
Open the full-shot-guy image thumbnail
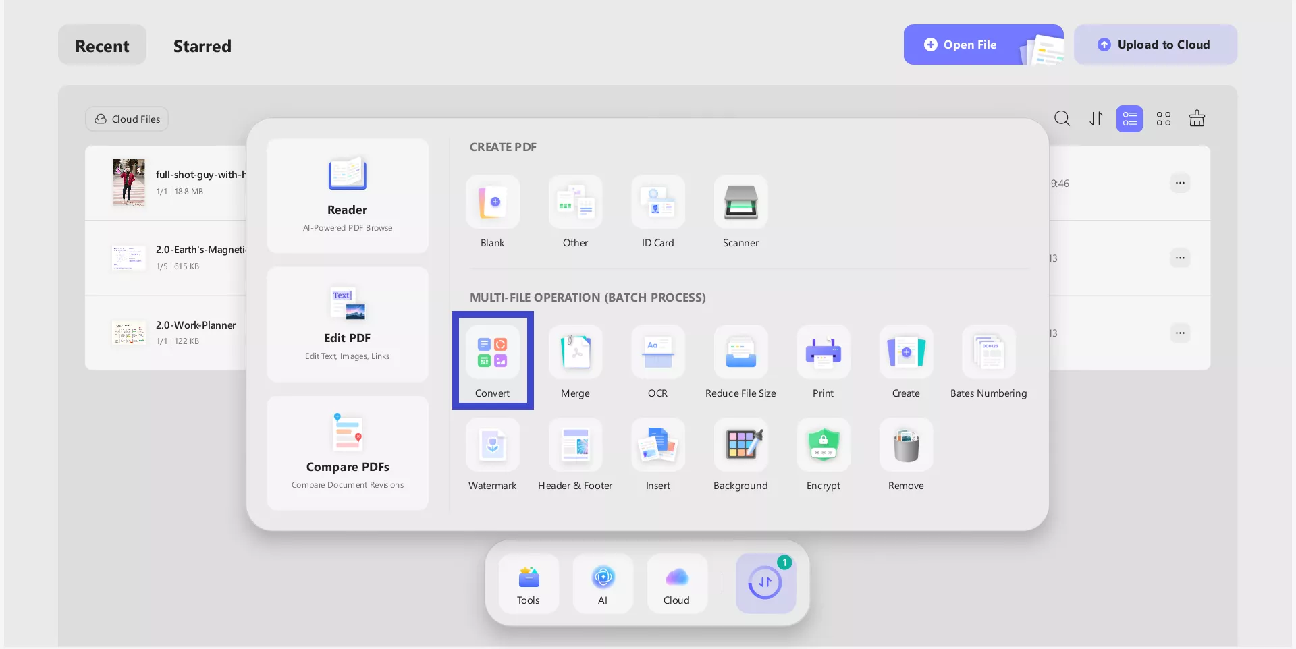[x=128, y=183]
